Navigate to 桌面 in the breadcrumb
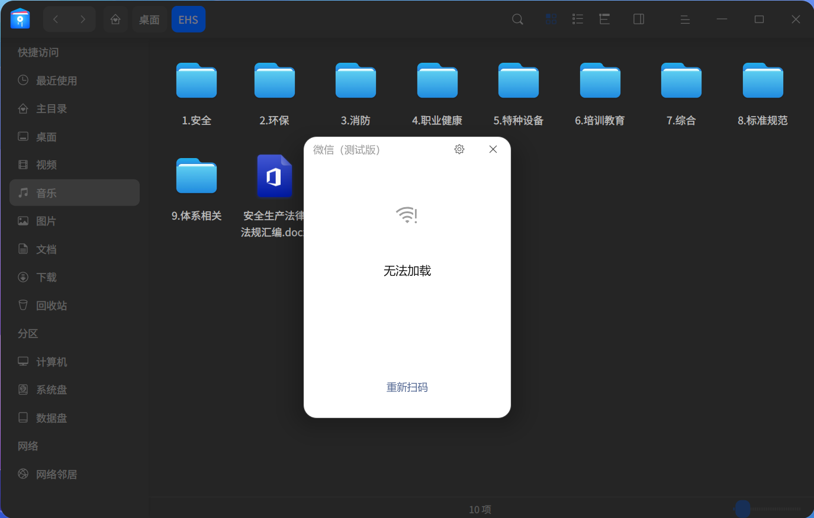Image resolution: width=814 pixels, height=518 pixels. (x=149, y=20)
